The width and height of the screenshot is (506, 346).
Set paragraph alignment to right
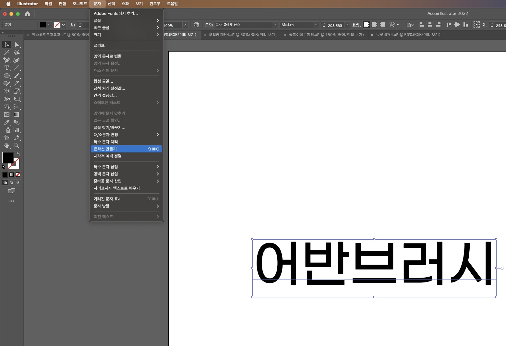[382, 25]
